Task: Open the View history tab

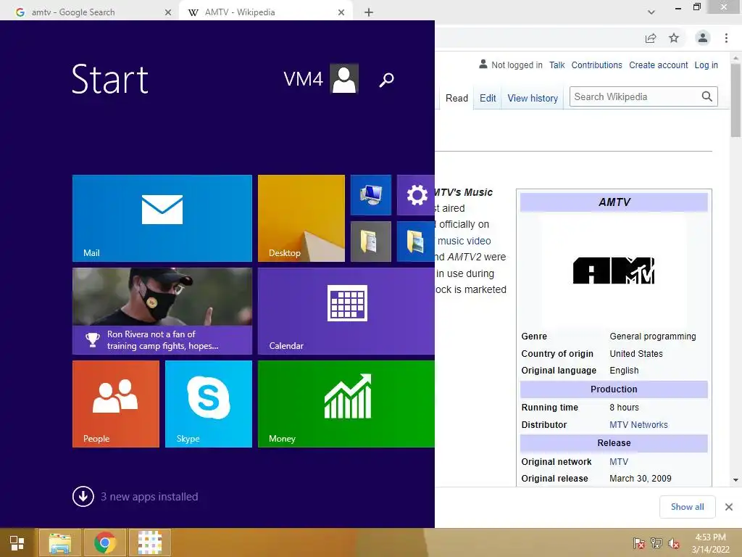Action: 533,98
